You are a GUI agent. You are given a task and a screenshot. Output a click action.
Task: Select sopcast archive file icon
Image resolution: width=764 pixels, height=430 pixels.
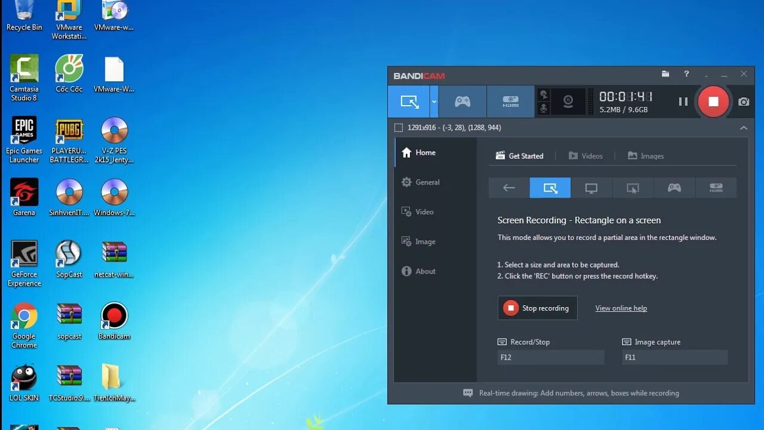[69, 321]
